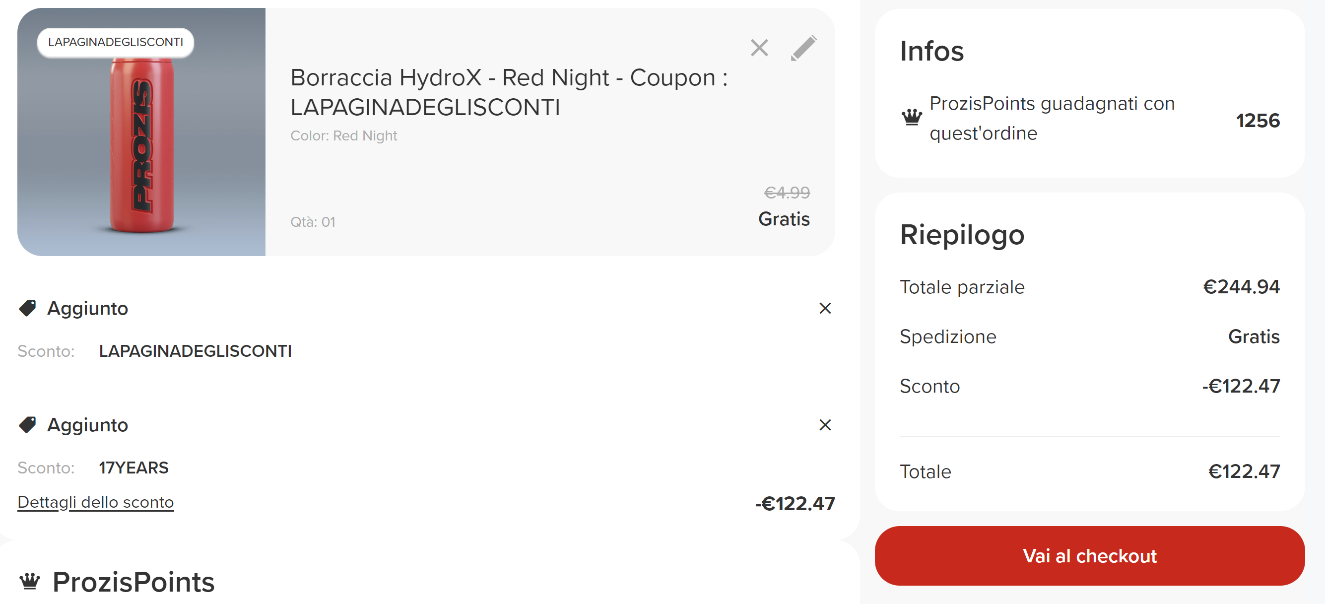1325x604 pixels.
Task: Click the 17YEARS coupon code text
Action: click(x=134, y=467)
